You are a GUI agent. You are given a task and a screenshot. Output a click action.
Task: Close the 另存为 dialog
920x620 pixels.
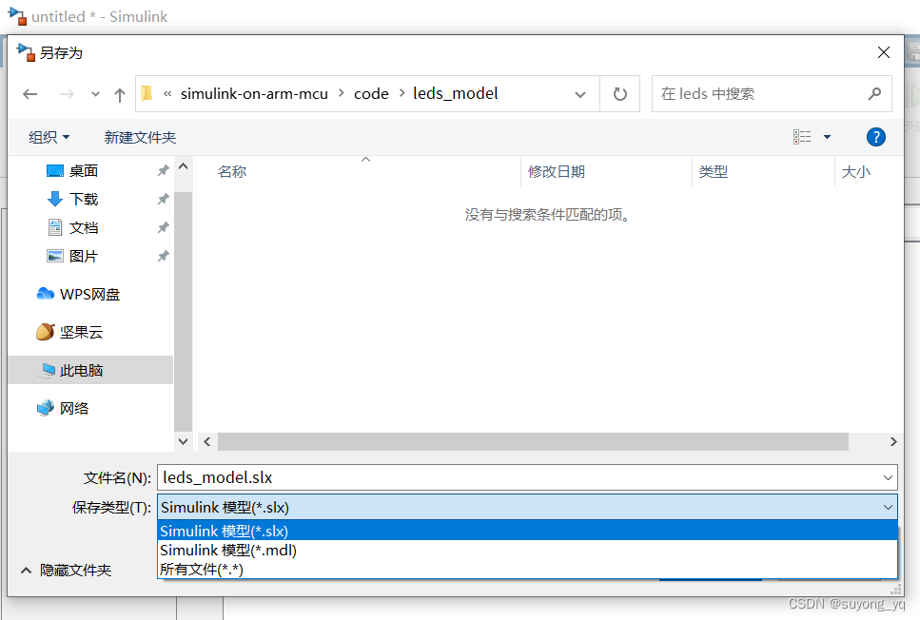pos(884,52)
